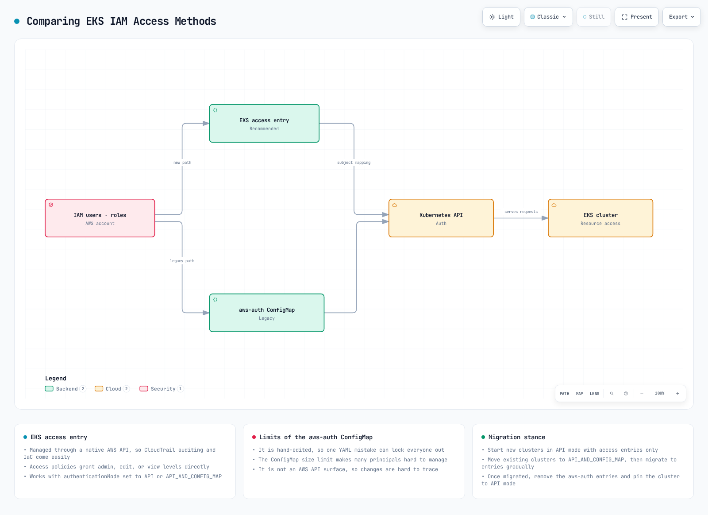
Task: Toggle the Light theme button
Action: tap(501, 17)
